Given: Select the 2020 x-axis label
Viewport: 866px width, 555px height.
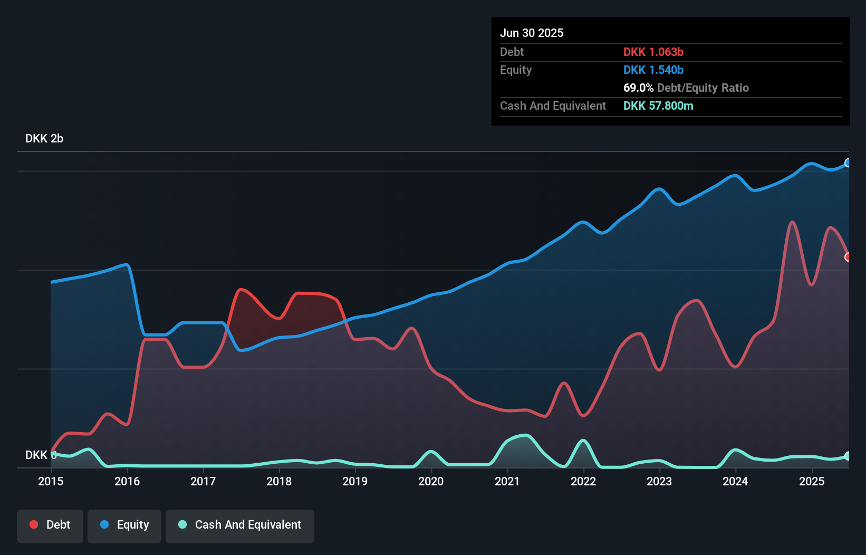Looking at the screenshot, I should coord(431,481).
